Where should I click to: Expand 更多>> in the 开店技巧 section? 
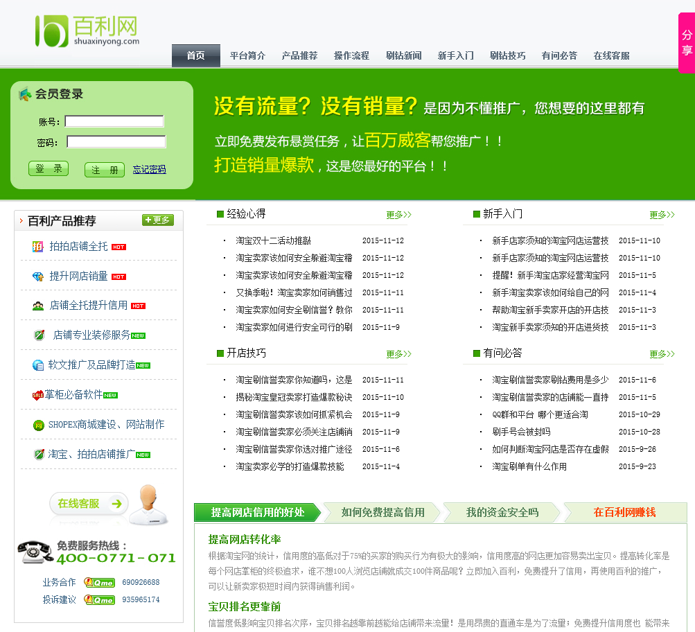tap(398, 354)
